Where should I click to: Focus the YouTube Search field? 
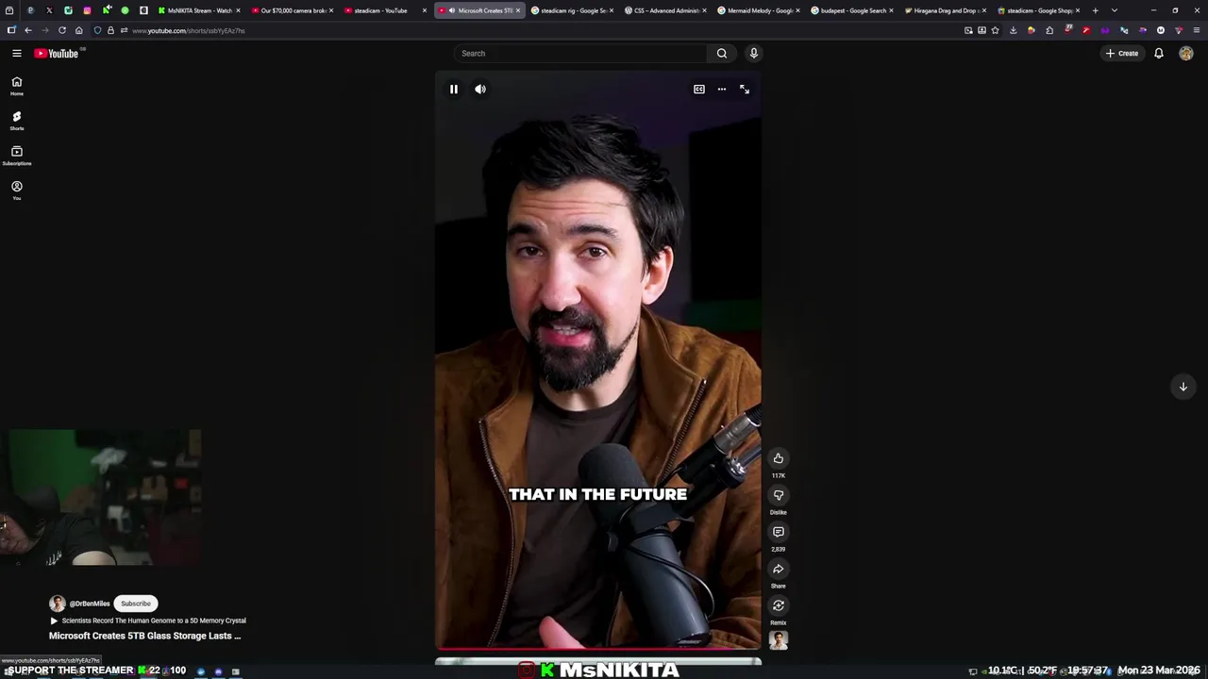pos(580,54)
